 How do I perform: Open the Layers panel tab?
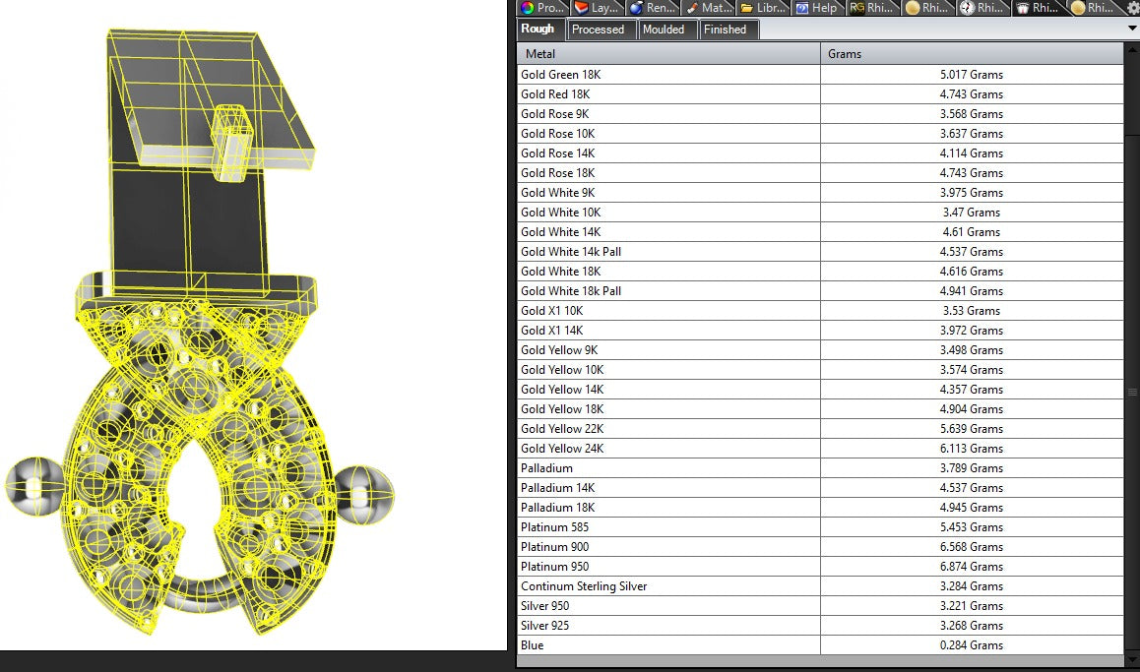coord(597,7)
